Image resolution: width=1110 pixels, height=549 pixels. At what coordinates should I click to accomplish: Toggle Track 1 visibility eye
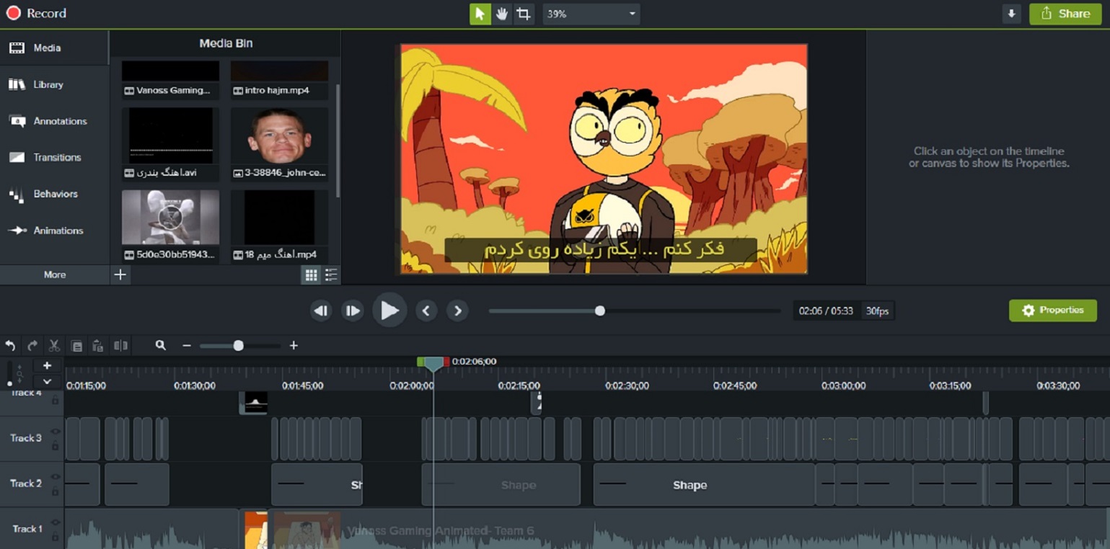click(55, 522)
